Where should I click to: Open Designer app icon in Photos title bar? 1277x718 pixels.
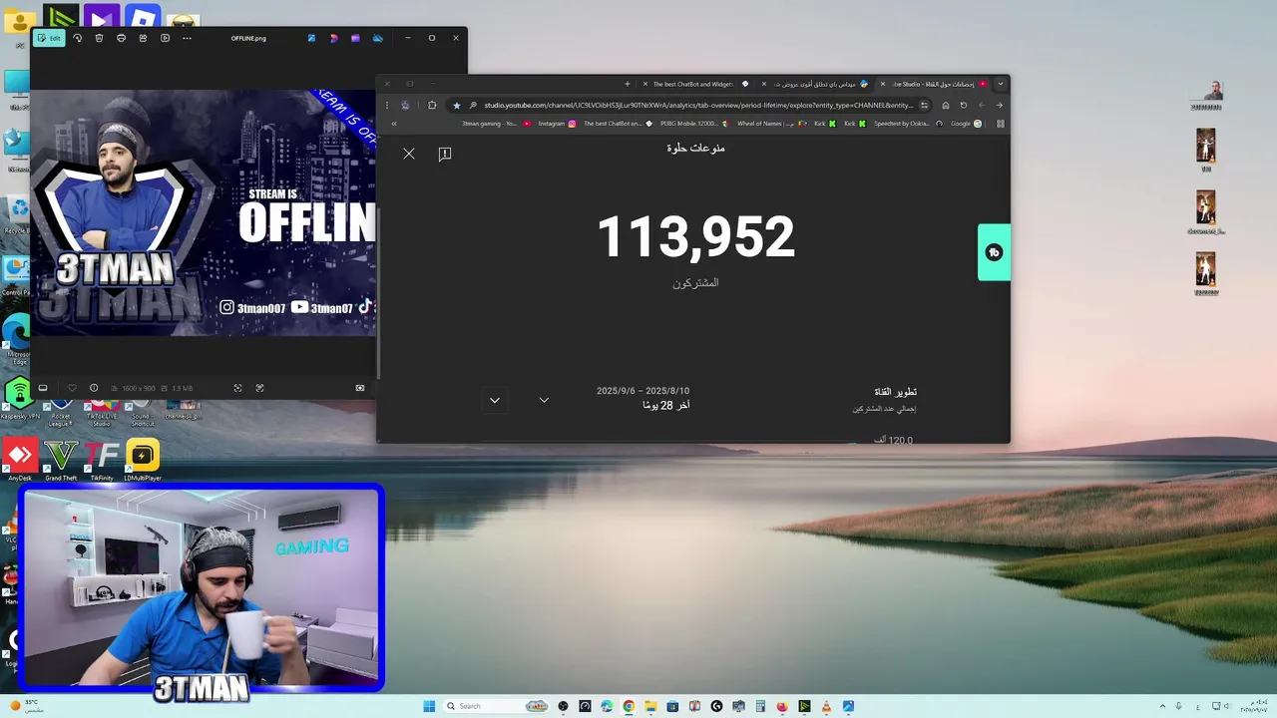333,38
